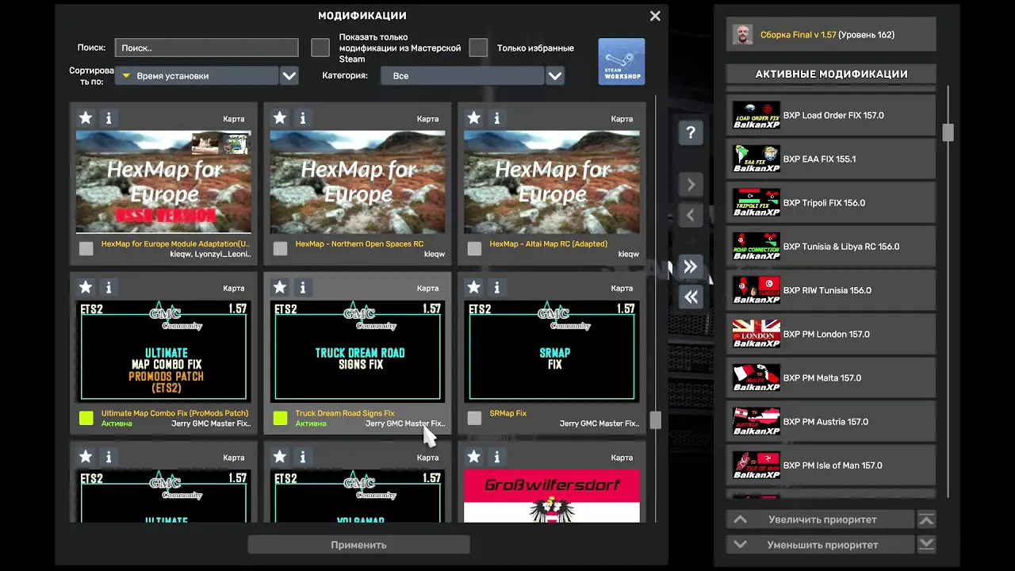Remove selected mod with single left arrow

(x=691, y=215)
